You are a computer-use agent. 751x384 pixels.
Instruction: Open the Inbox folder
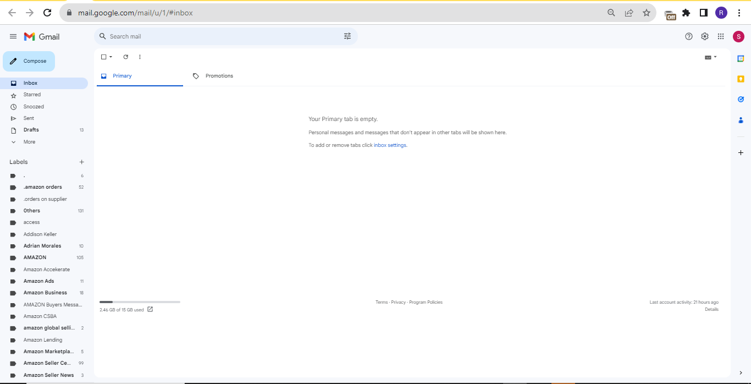pos(44,83)
